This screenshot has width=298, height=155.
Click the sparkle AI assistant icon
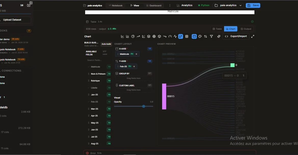point(219,37)
